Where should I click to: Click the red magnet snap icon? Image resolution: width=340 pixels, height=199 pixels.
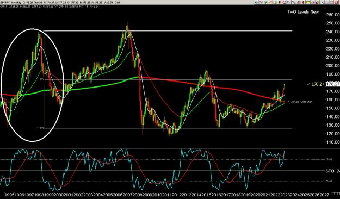click(317, 2)
